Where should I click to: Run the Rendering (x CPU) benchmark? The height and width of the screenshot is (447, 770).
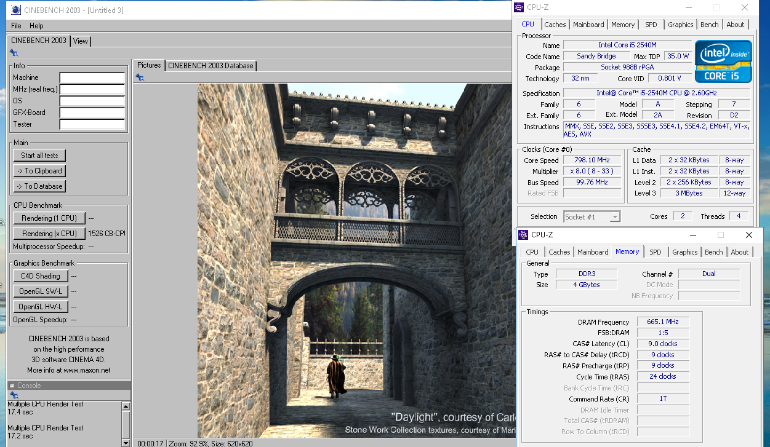tap(49, 234)
